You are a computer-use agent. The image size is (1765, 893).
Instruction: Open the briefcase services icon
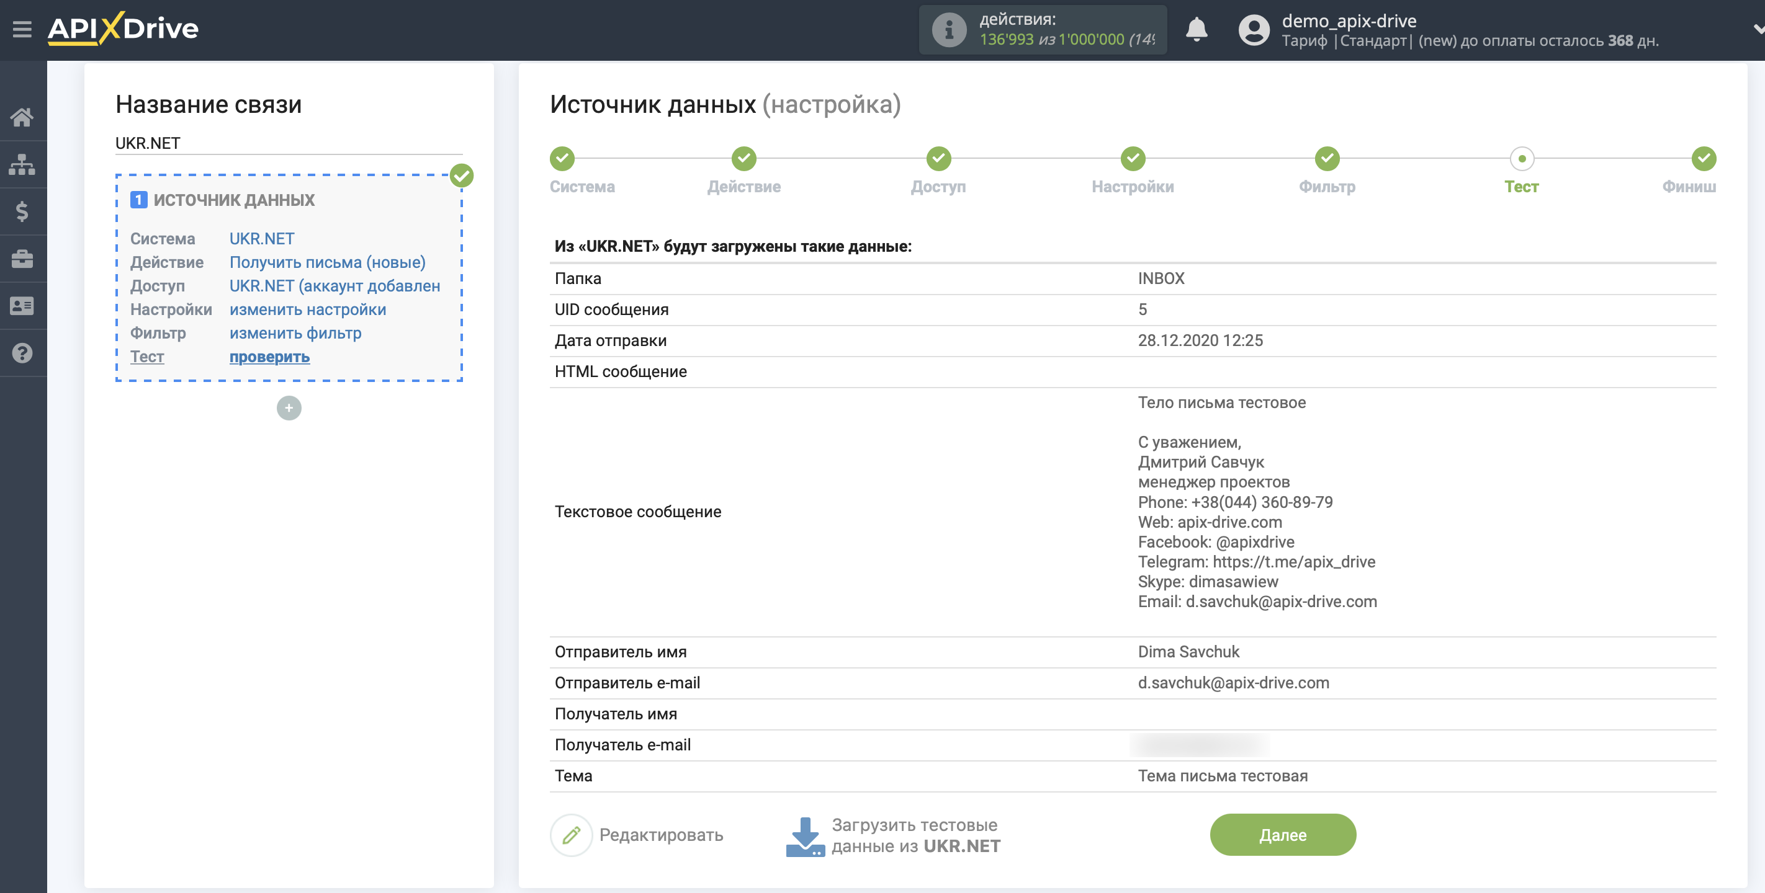(x=22, y=259)
